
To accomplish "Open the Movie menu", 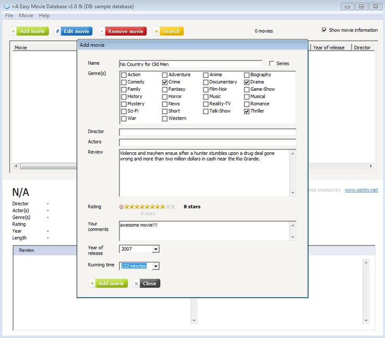I will point(26,16).
